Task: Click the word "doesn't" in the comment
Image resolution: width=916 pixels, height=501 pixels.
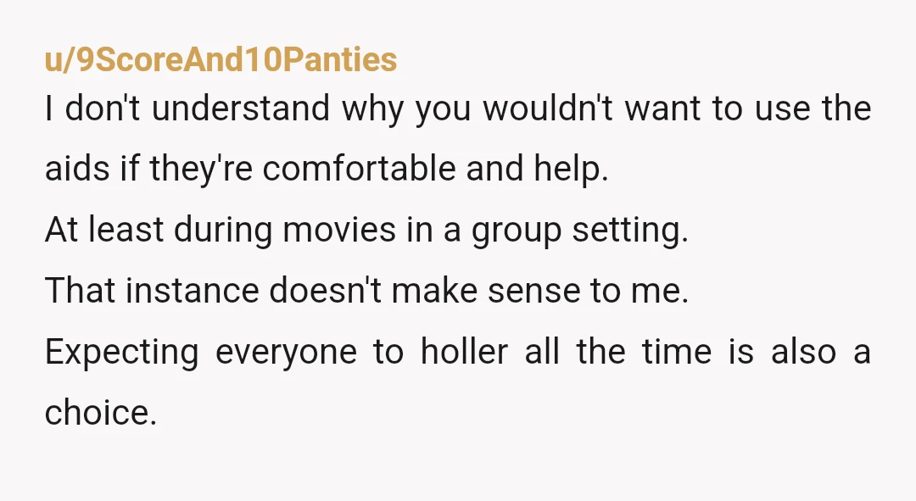Action: 325,290
